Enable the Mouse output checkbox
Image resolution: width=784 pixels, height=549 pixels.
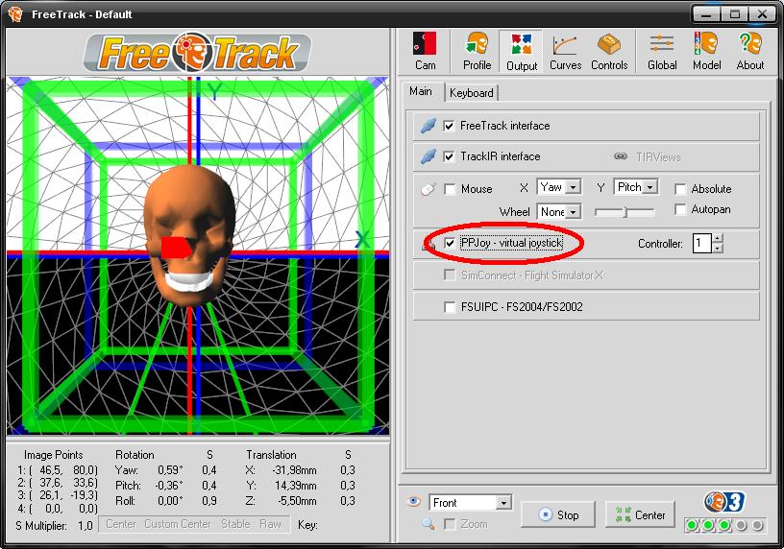click(x=450, y=189)
